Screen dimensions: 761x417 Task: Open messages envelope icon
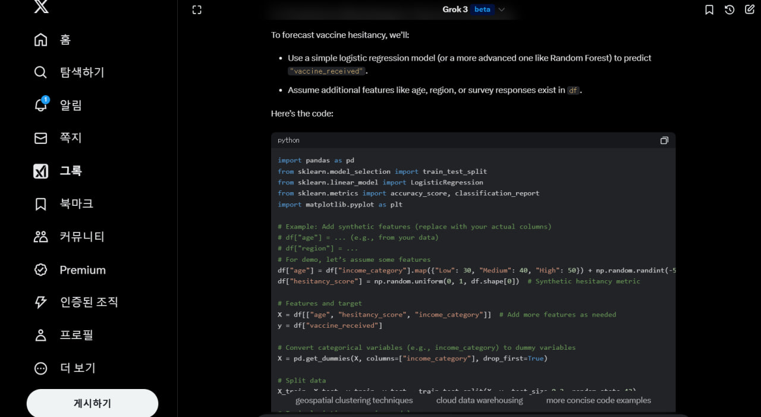click(40, 138)
